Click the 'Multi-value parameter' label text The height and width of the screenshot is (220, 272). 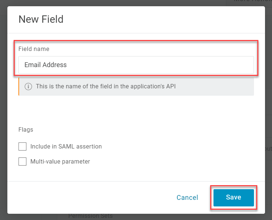click(x=60, y=162)
